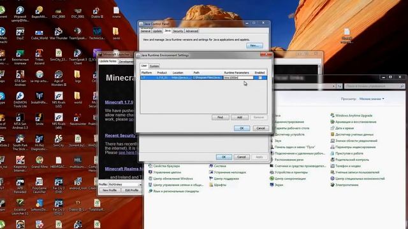Switch to the General tab in Java Control Panel
The width and height of the screenshot is (408, 229).
click(145, 31)
